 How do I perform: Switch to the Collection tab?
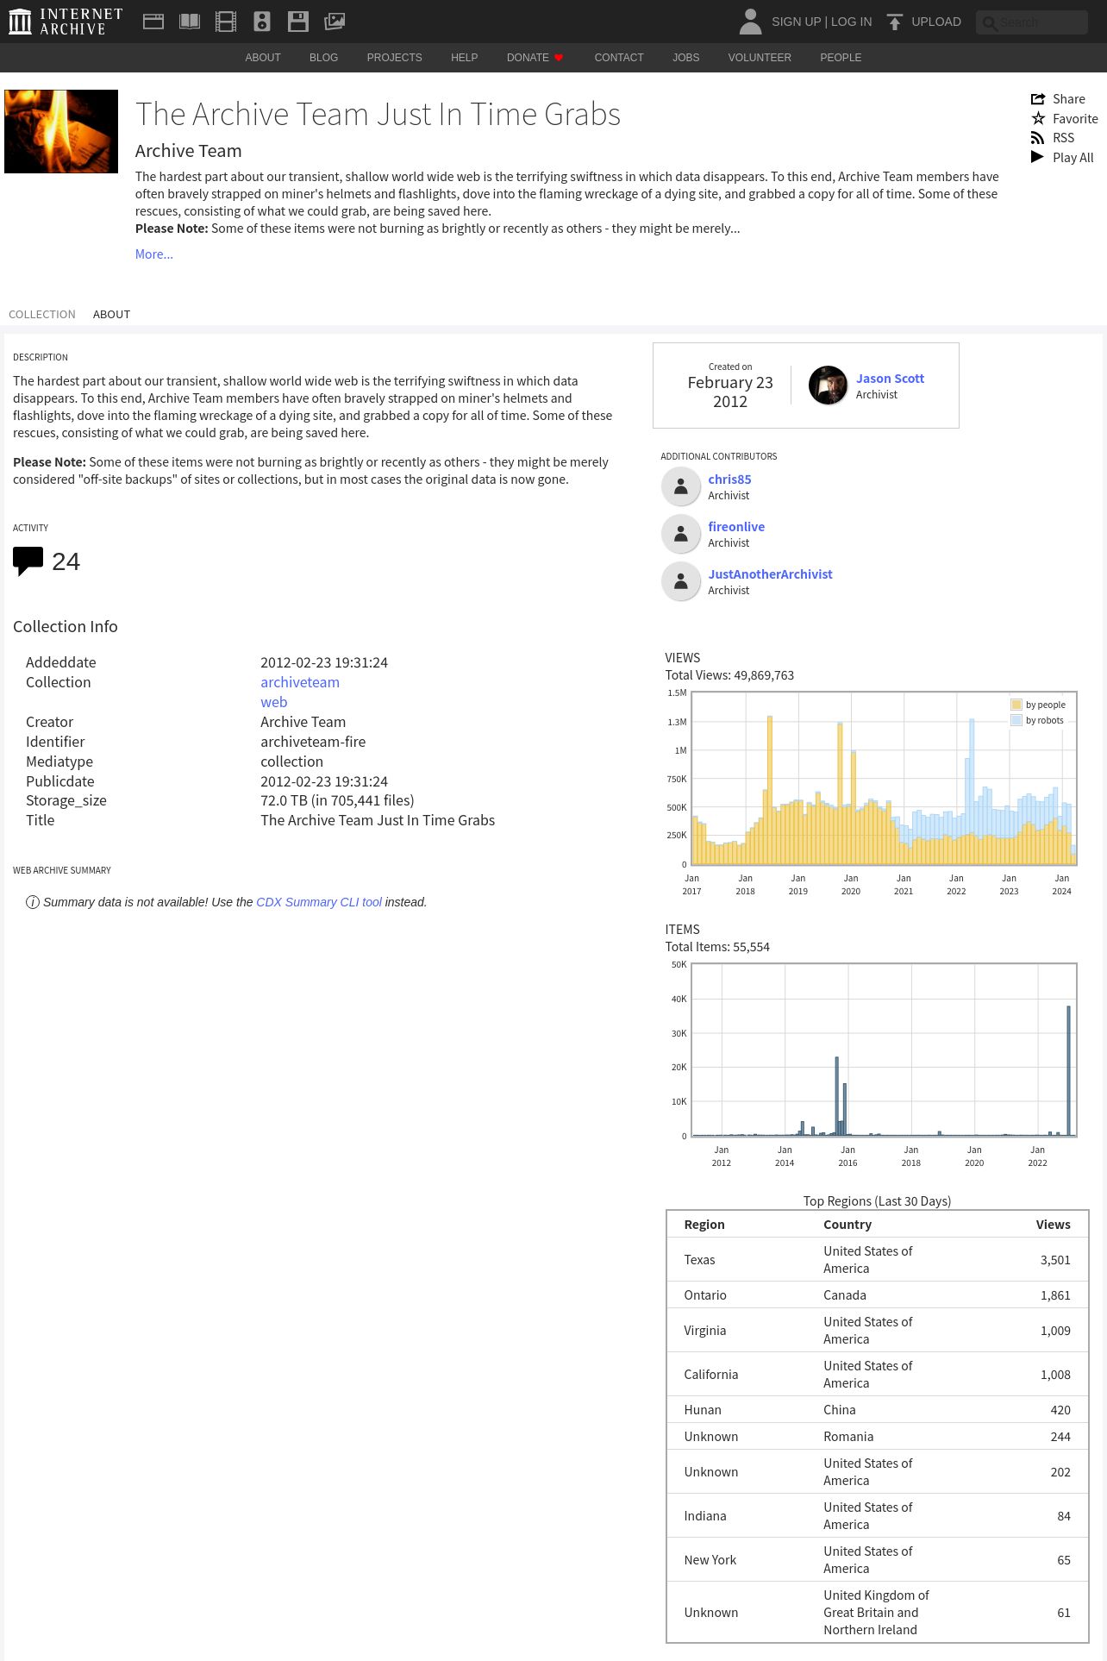(42, 315)
